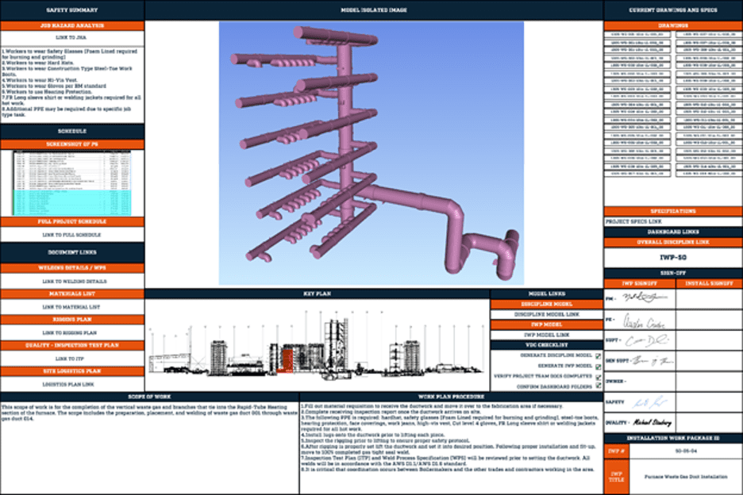Select the Scope of Work header
Image resolution: width=743 pixels, height=495 pixels.
[149, 397]
